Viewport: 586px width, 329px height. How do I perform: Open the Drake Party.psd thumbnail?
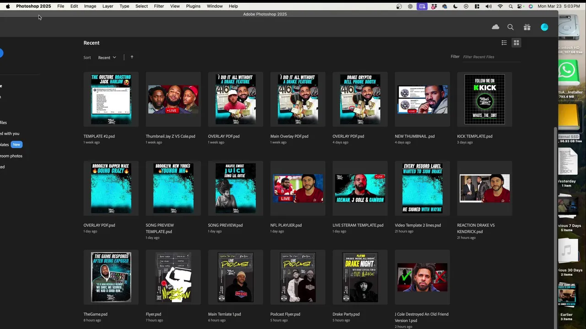(360, 277)
